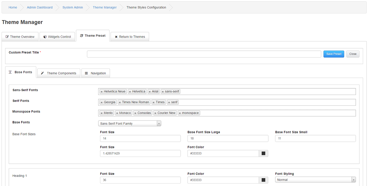Switch to the Base Fonts sub-tab

coord(21,72)
